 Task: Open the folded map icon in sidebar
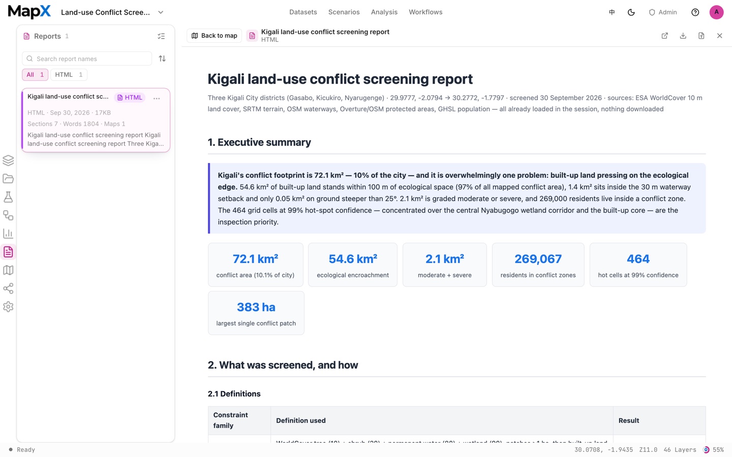(x=8, y=270)
